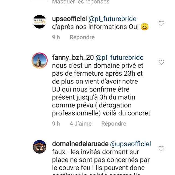Image resolution: width=175 pixels, height=175 pixels.
Task: Select the 9 h timestamp under fanny_bzh_20's comment
Action: coord(56,124)
